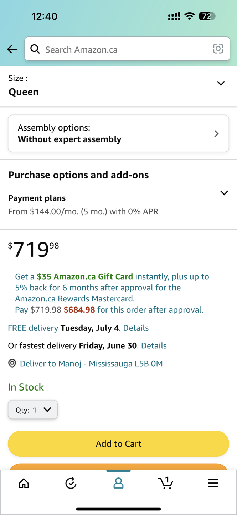Open the account profile tab
The height and width of the screenshot is (515, 237).
(x=118, y=483)
